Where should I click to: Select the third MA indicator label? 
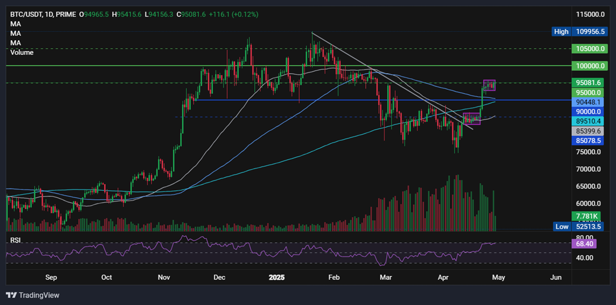pos(16,43)
